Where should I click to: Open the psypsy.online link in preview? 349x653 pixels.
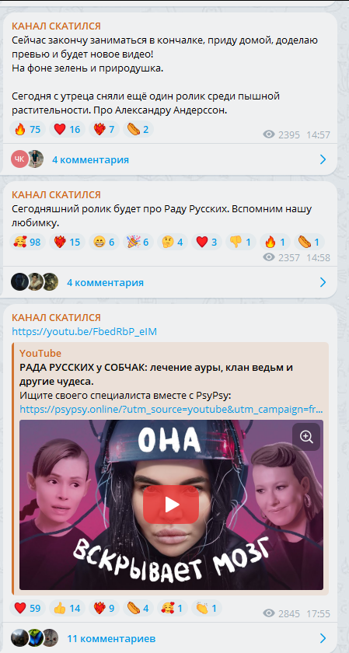(x=171, y=410)
